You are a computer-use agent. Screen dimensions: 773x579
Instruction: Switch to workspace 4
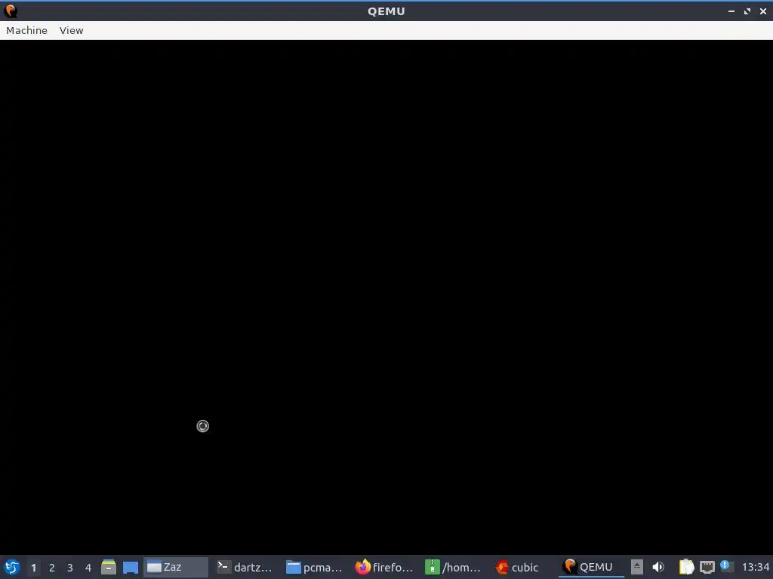tap(88, 568)
